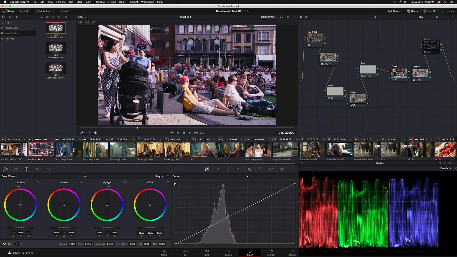457x257 pixels.
Task: Open the gallery options ellipsis menu
Action: 73,17
